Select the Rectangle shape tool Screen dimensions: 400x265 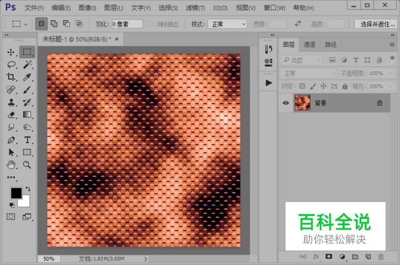click(x=27, y=152)
